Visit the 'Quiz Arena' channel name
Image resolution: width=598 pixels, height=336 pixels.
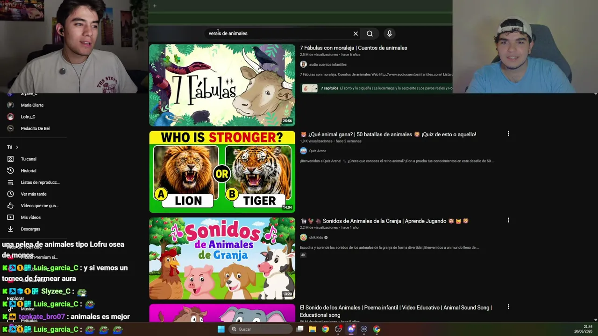tap(318, 151)
